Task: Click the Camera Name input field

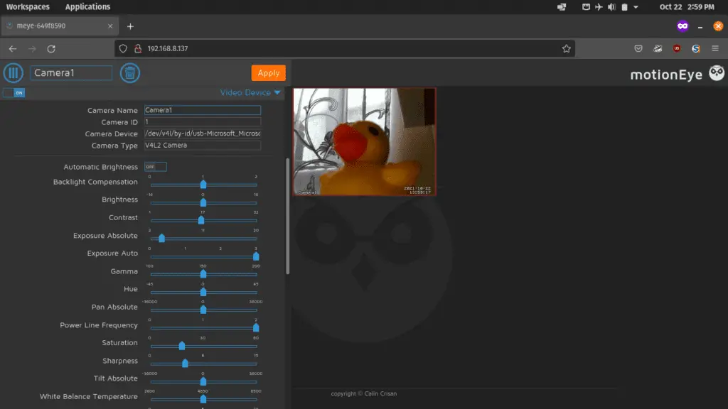Action: 203,110
